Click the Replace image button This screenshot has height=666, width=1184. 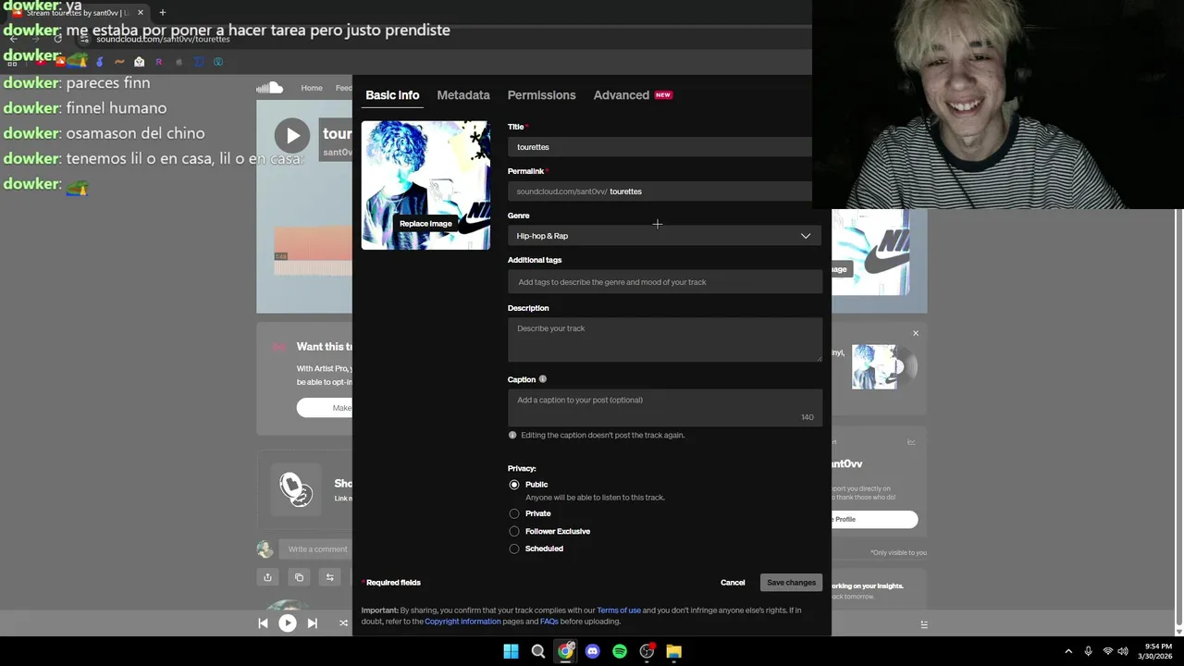[425, 223]
